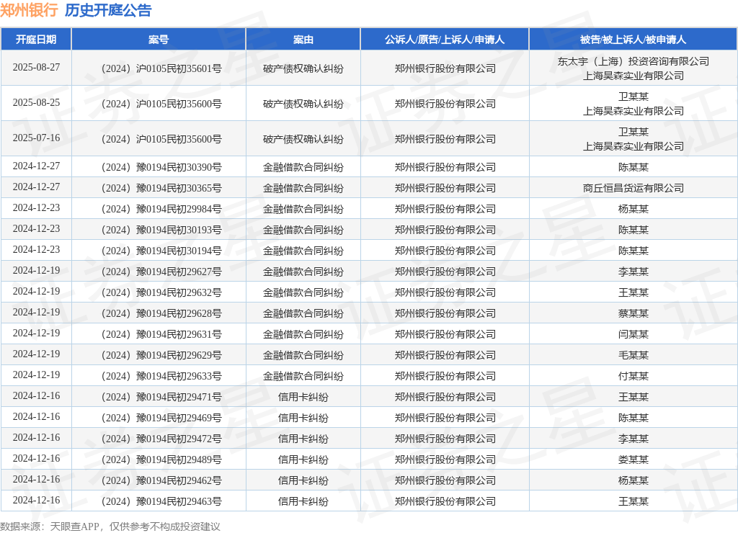Image resolution: width=738 pixels, height=533 pixels.
Task: Select case number (2024)豫0194民初29984号
Action: click(x=159, y=209)
